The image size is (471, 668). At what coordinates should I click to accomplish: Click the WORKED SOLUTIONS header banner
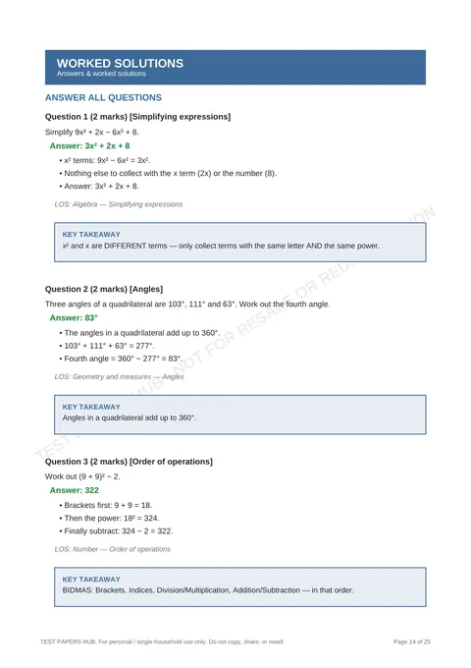(235, 68)
